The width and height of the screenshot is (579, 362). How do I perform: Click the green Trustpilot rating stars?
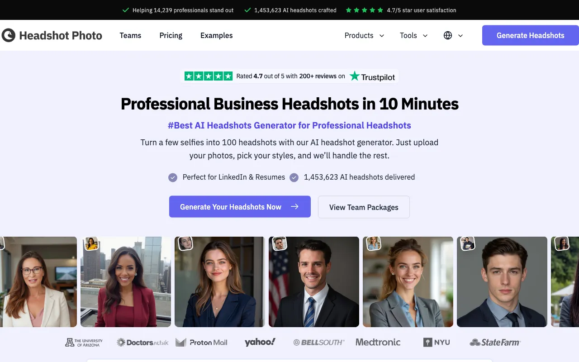[209, 76]
